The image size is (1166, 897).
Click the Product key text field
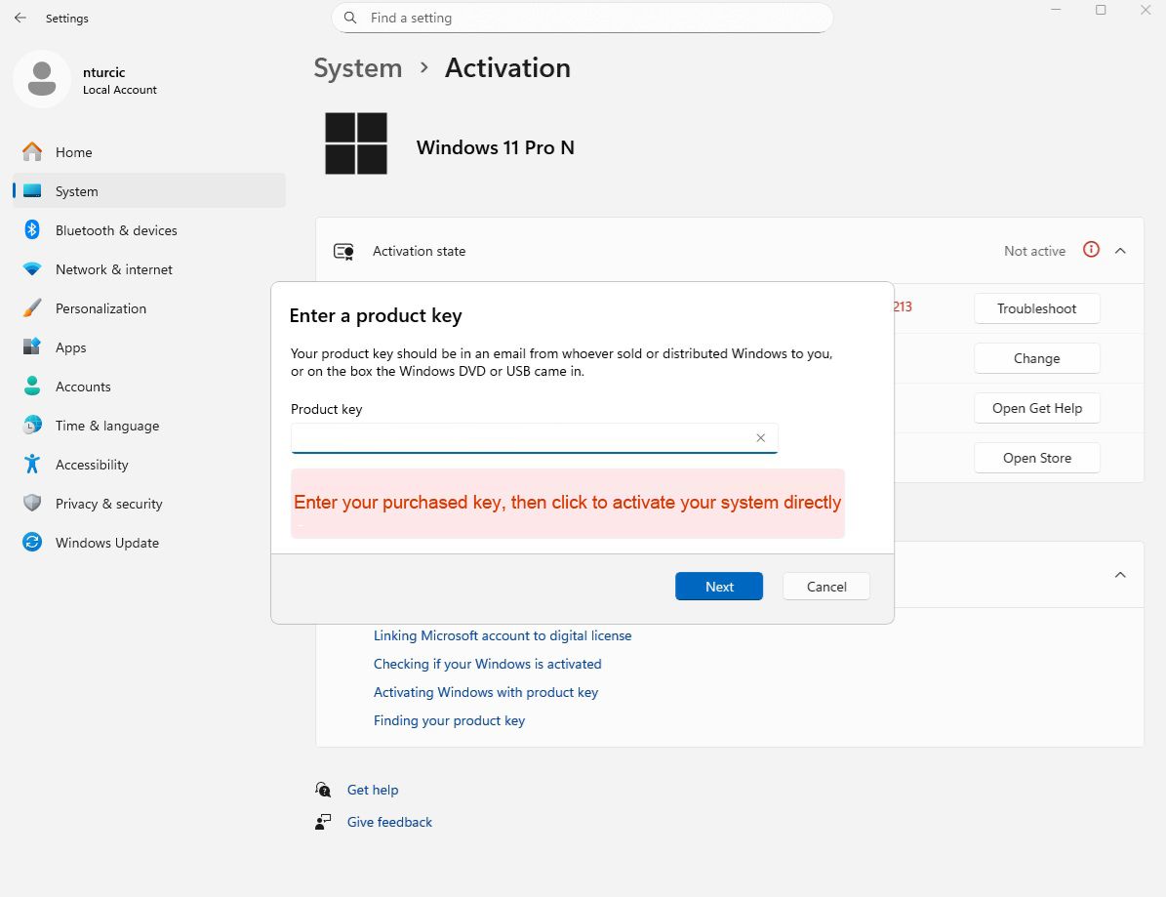point(522,438)
